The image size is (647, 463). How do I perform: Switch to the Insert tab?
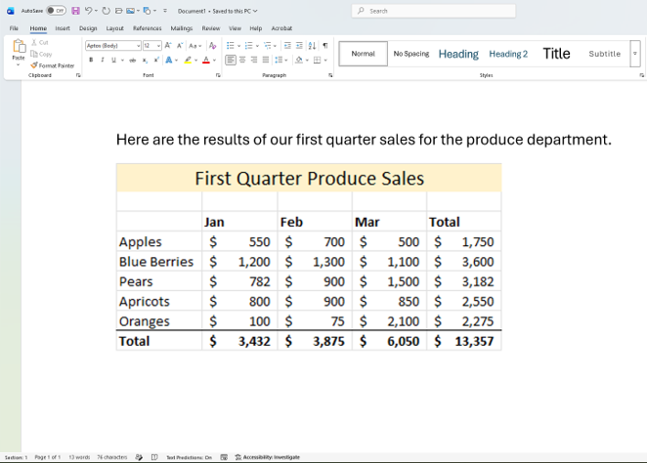[63, 28]
